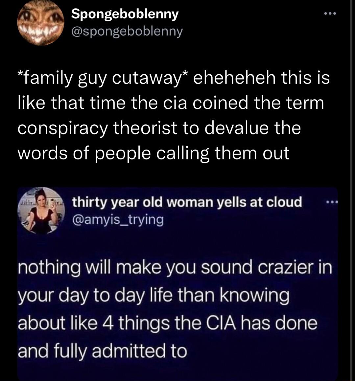Visit the @spongeboblenny handle

[x=127, y=31]
